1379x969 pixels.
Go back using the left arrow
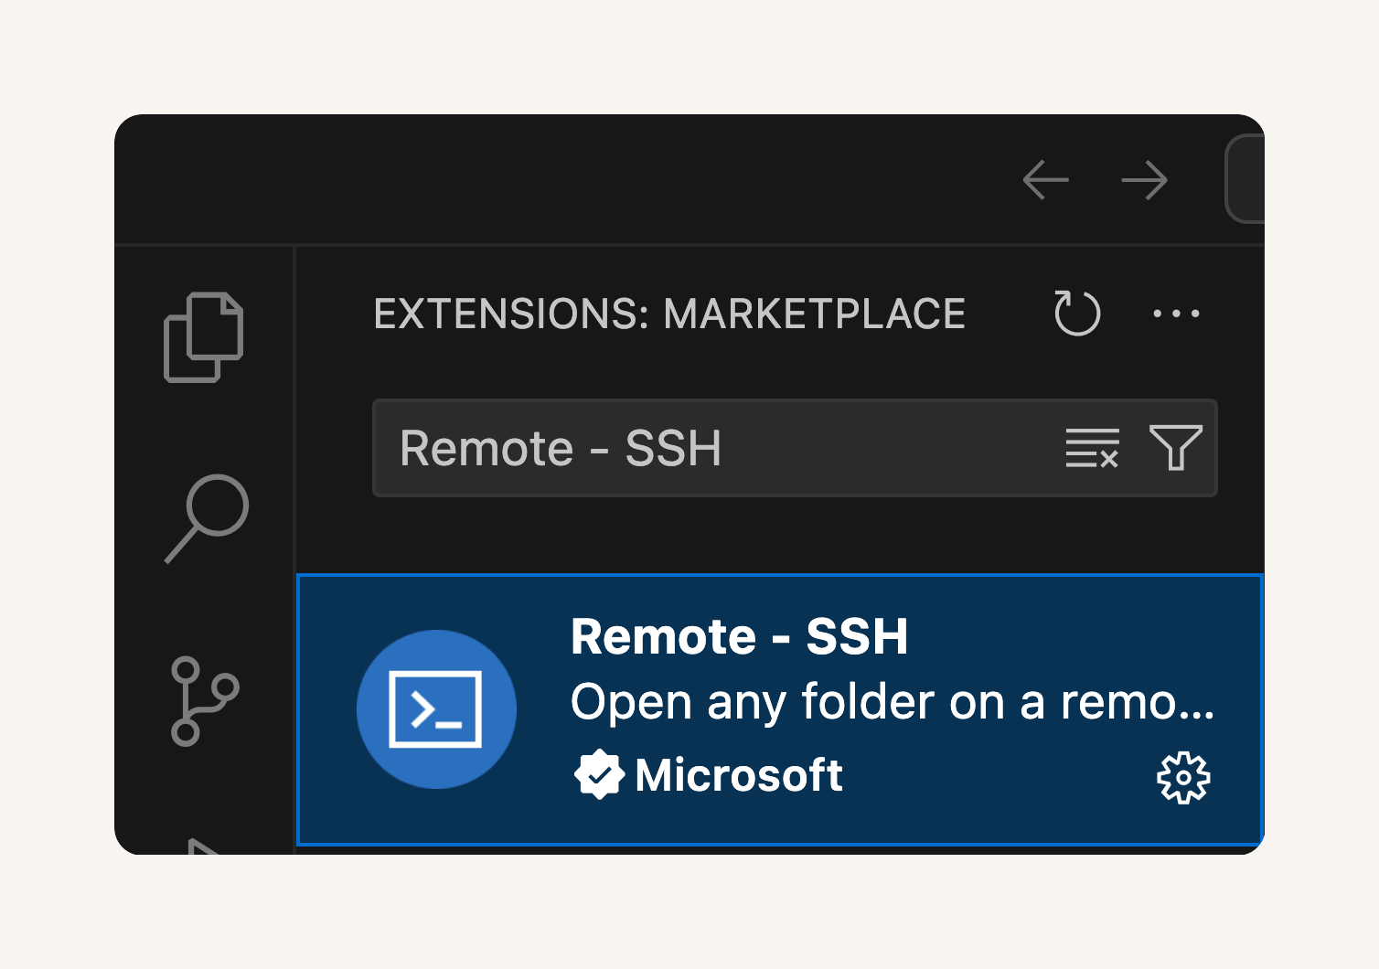[1046, 180]
